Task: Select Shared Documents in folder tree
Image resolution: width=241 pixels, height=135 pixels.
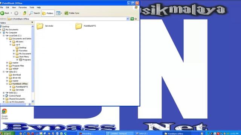Action: point(17,99)
